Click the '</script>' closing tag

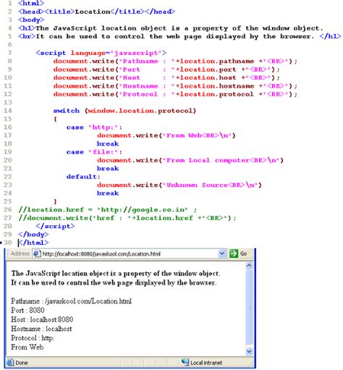(x=55, y=226)
